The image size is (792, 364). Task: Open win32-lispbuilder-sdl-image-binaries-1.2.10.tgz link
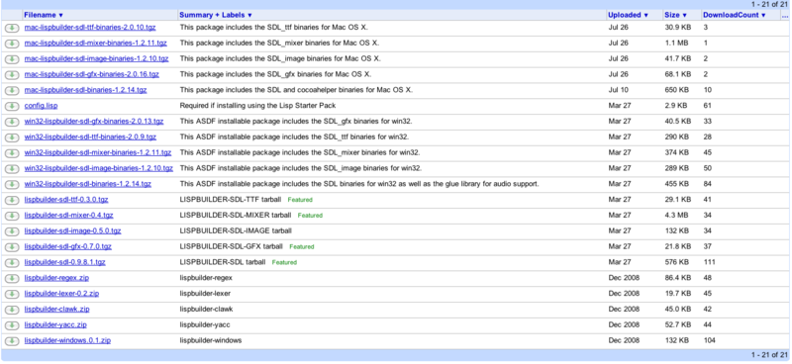coord(98,168)
